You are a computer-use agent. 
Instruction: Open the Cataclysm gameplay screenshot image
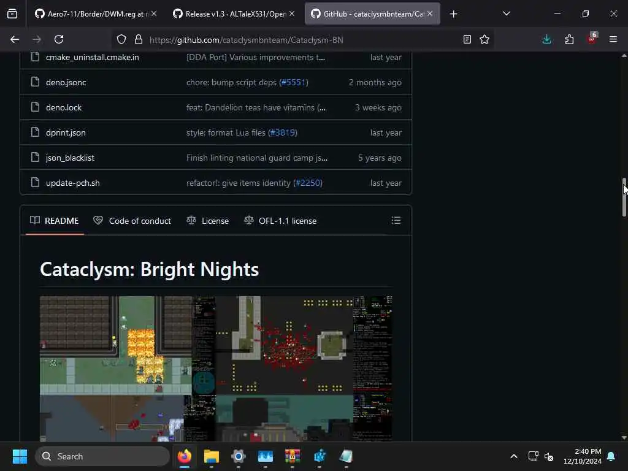coord(216,369)
